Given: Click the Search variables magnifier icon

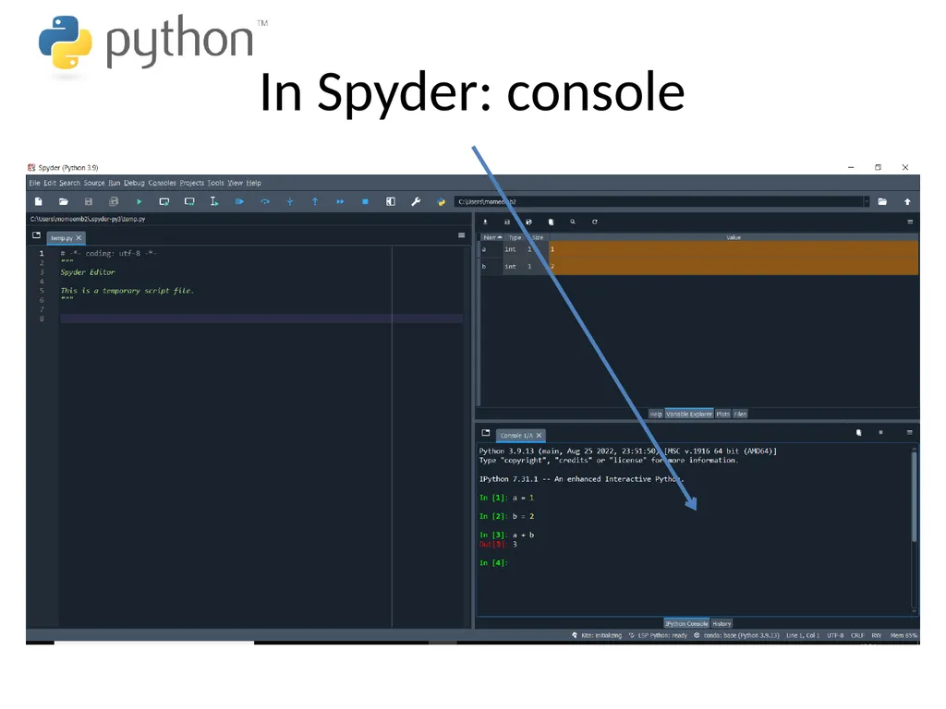Looking at the screenshot, I should pyautogui.click(x=573, y=222).
